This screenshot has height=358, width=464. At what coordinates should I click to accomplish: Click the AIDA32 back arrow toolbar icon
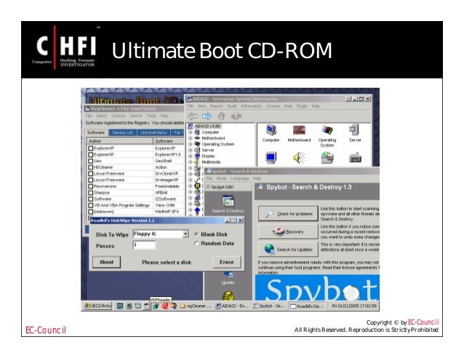[193, 116]
